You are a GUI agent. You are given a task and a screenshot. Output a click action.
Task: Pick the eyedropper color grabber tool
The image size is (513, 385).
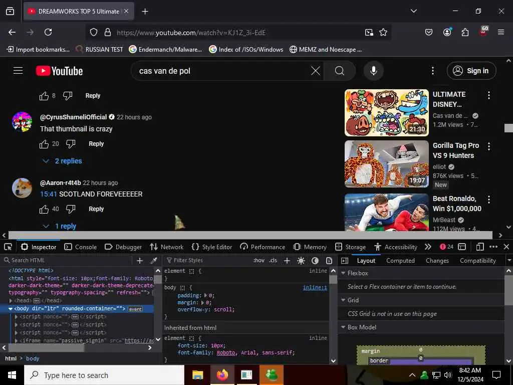click(x=153, y=261)
